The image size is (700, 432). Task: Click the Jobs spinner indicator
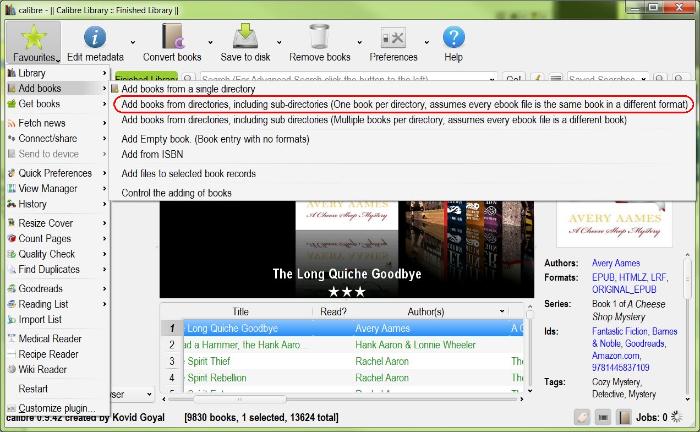(x=677, y=418)
